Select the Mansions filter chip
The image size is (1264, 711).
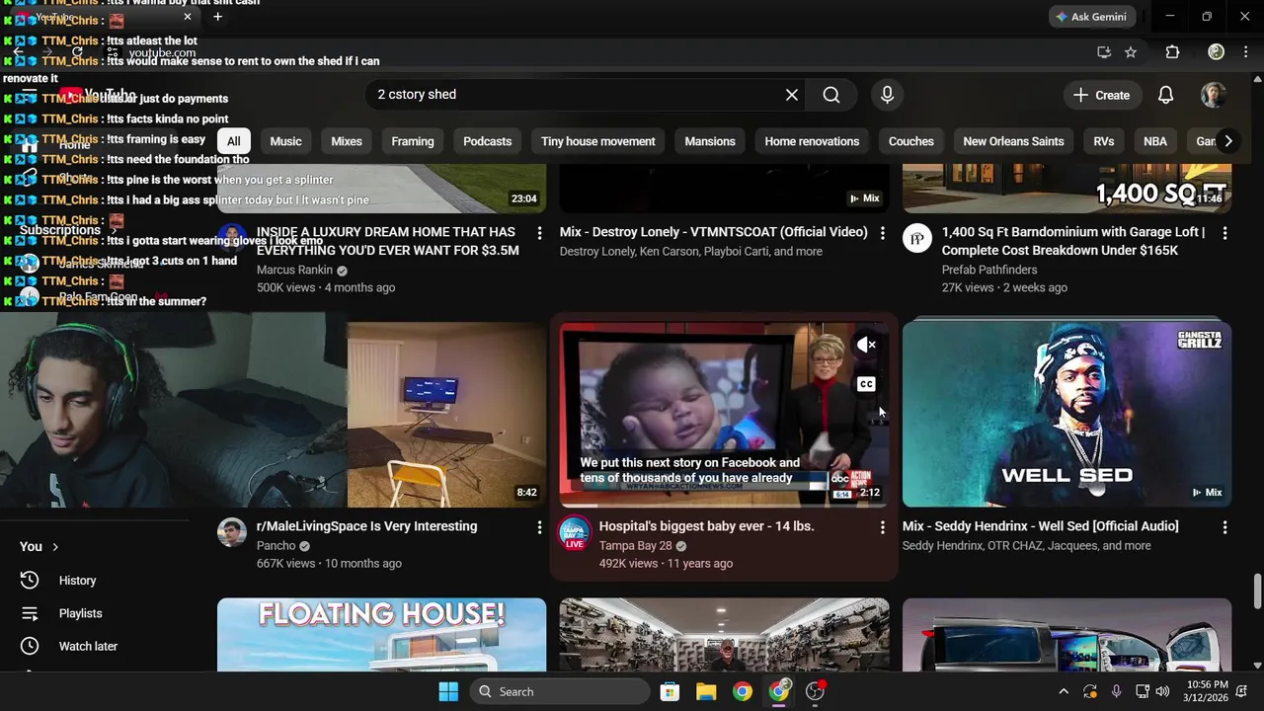(710, 141)
